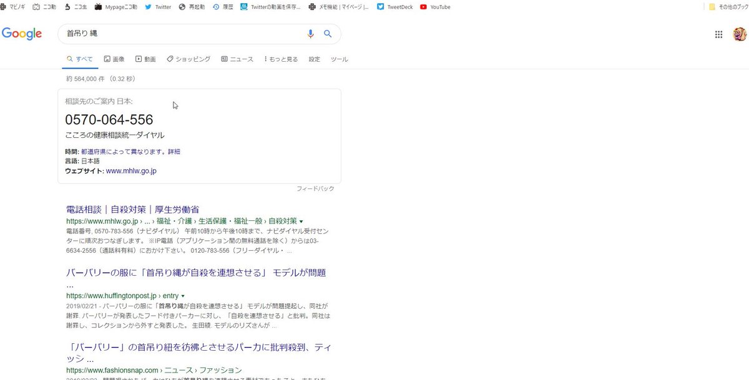Click the 相談先のご案内 日本 heading

point(99,101)
